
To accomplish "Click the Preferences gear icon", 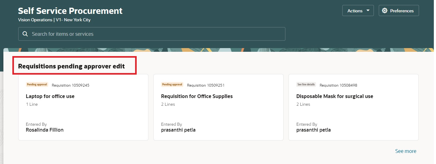I will tap(385, 10).
